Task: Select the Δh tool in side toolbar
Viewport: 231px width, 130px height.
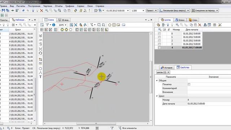Action: pyautogui.click(x=40, y=40)
